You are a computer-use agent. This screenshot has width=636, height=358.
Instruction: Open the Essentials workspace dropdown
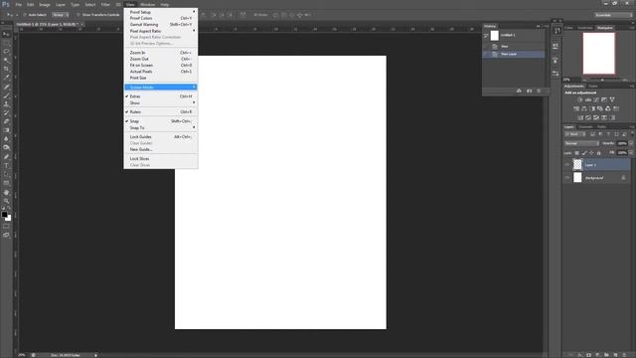click(x=613, y=15)
